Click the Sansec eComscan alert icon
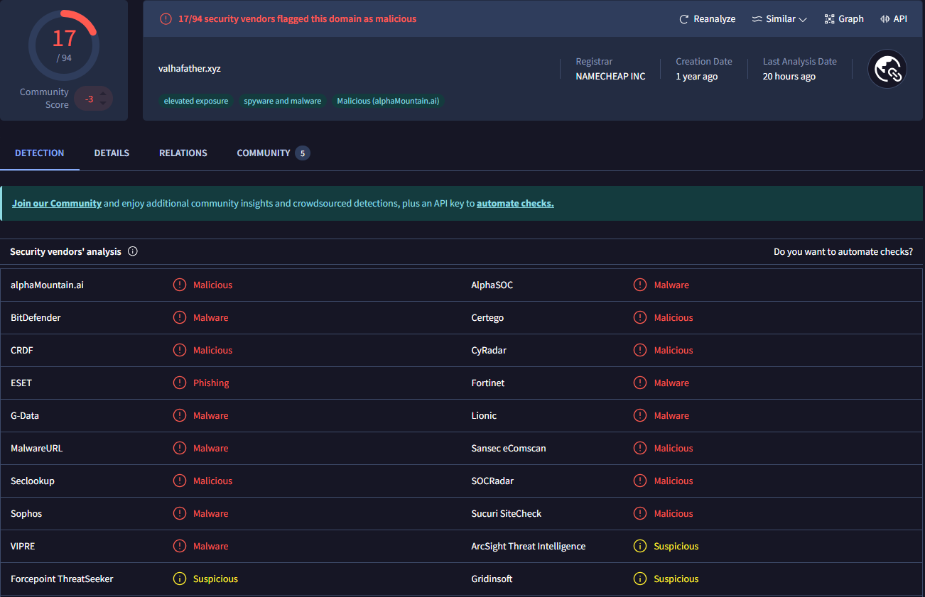Image resolution: width=925 pixels, height=597 pixels. tap(640, 448)
